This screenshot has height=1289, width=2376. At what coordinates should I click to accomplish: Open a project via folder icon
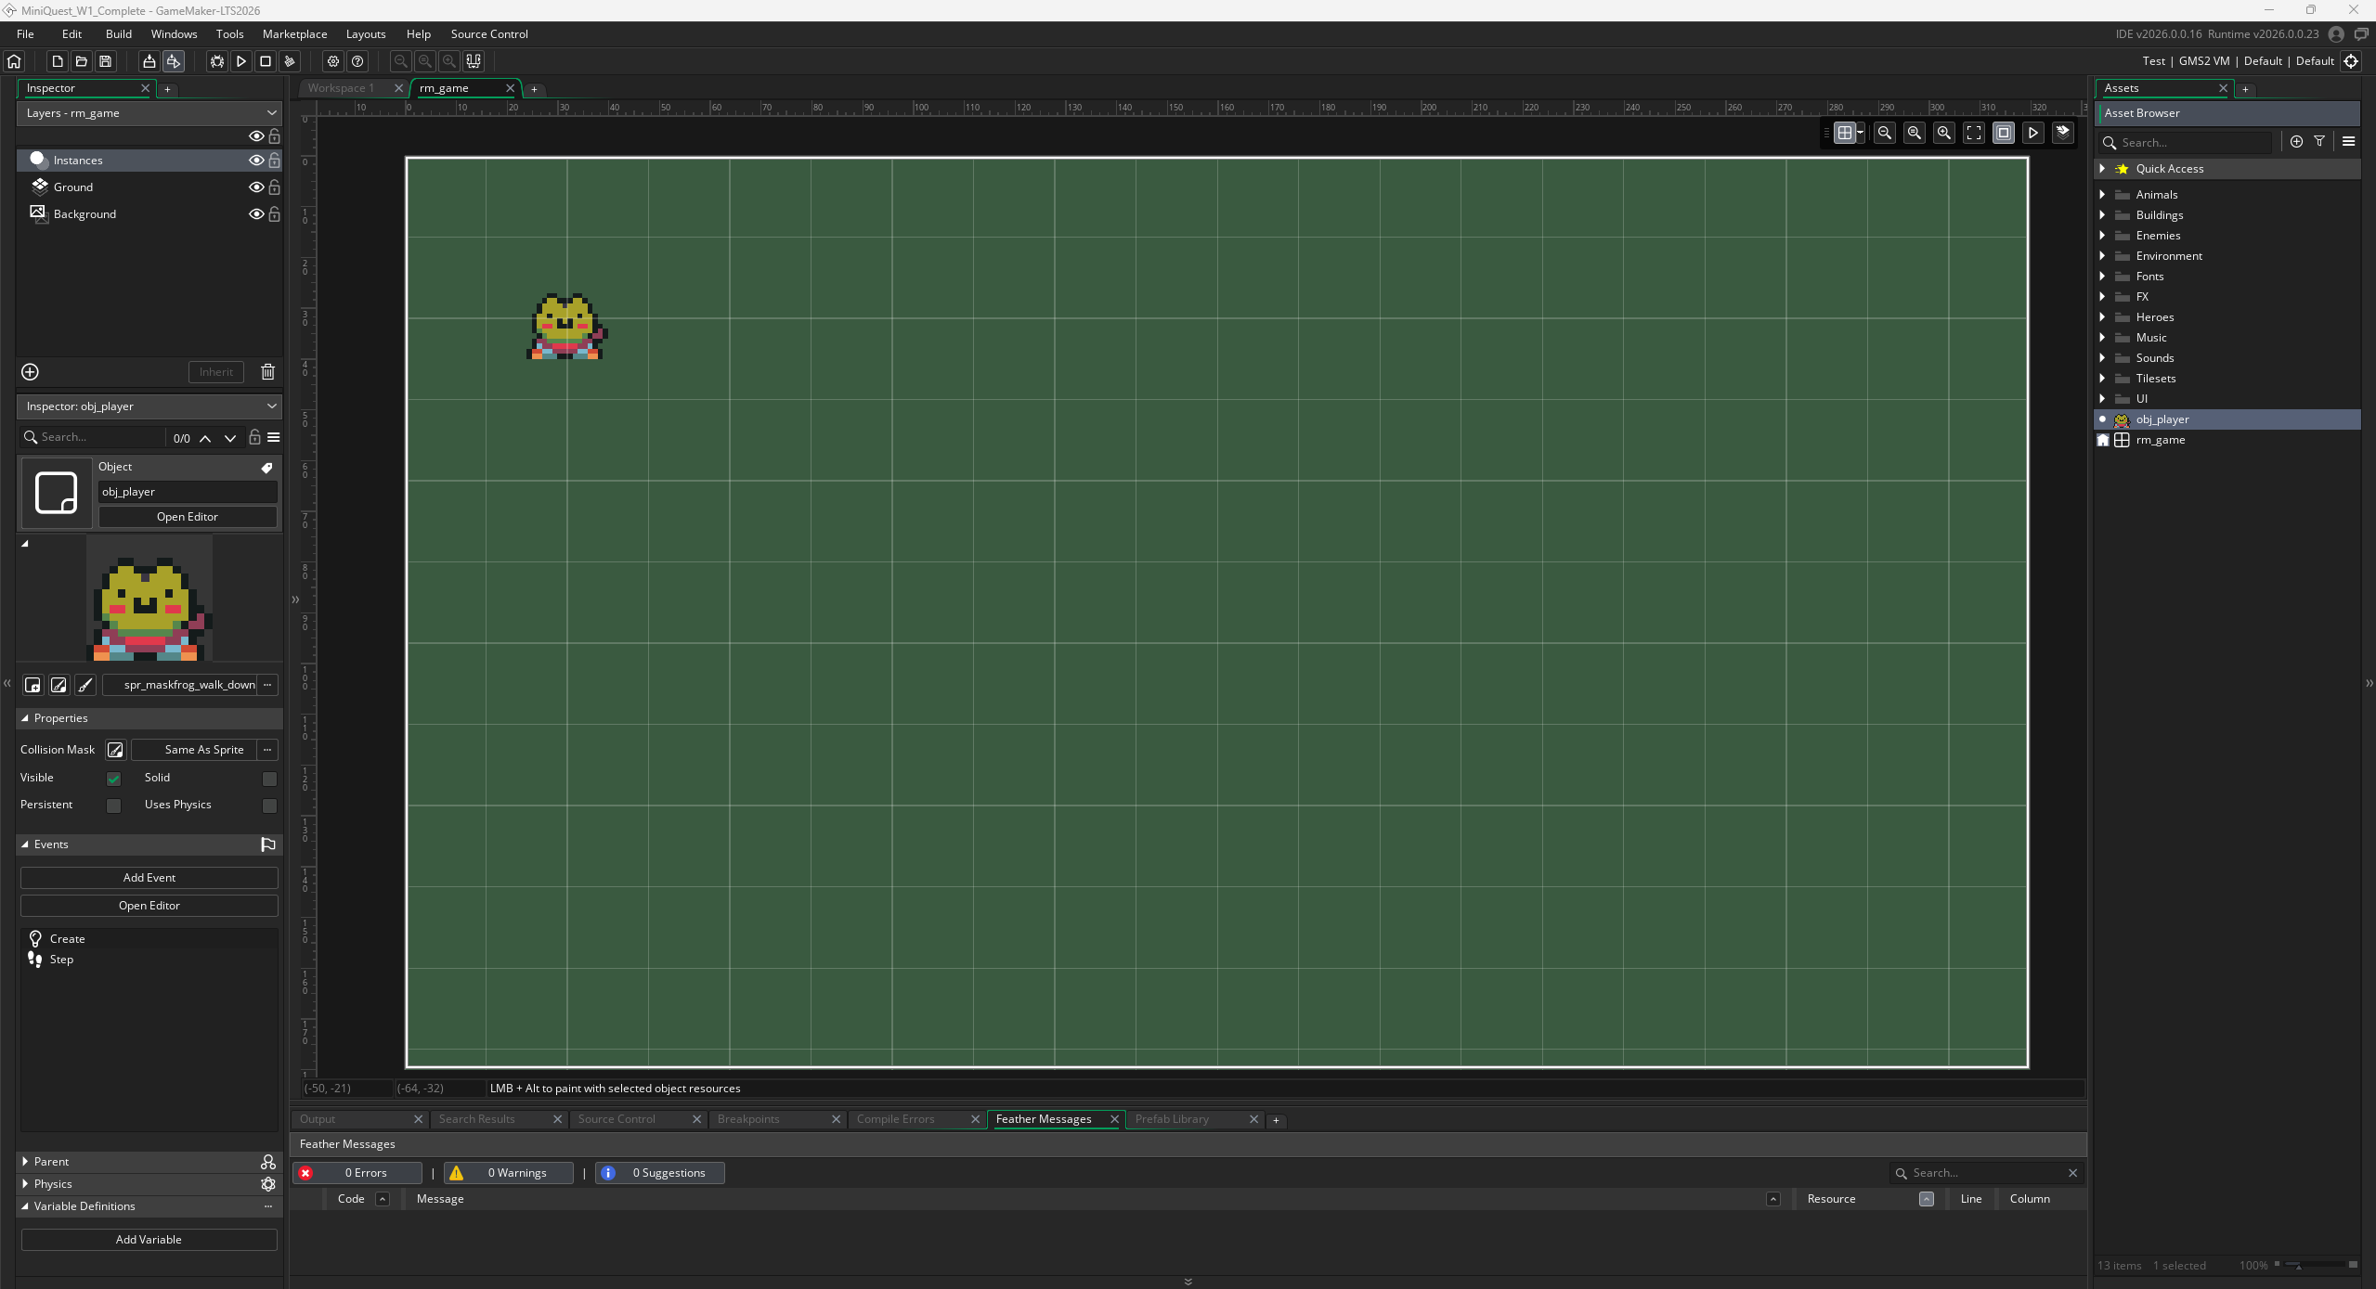[82, 61]
